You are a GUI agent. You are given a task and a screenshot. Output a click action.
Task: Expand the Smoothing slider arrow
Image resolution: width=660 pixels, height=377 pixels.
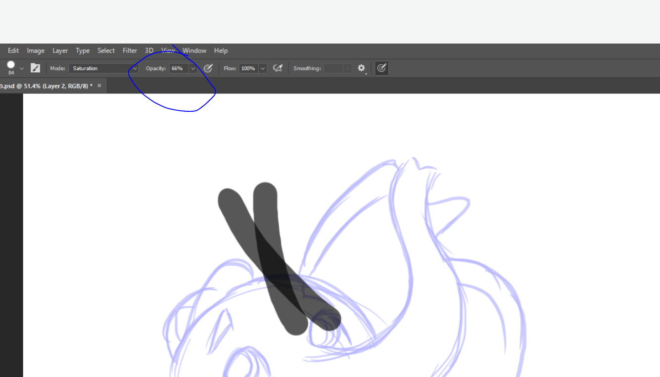click(x=348, y=68)
